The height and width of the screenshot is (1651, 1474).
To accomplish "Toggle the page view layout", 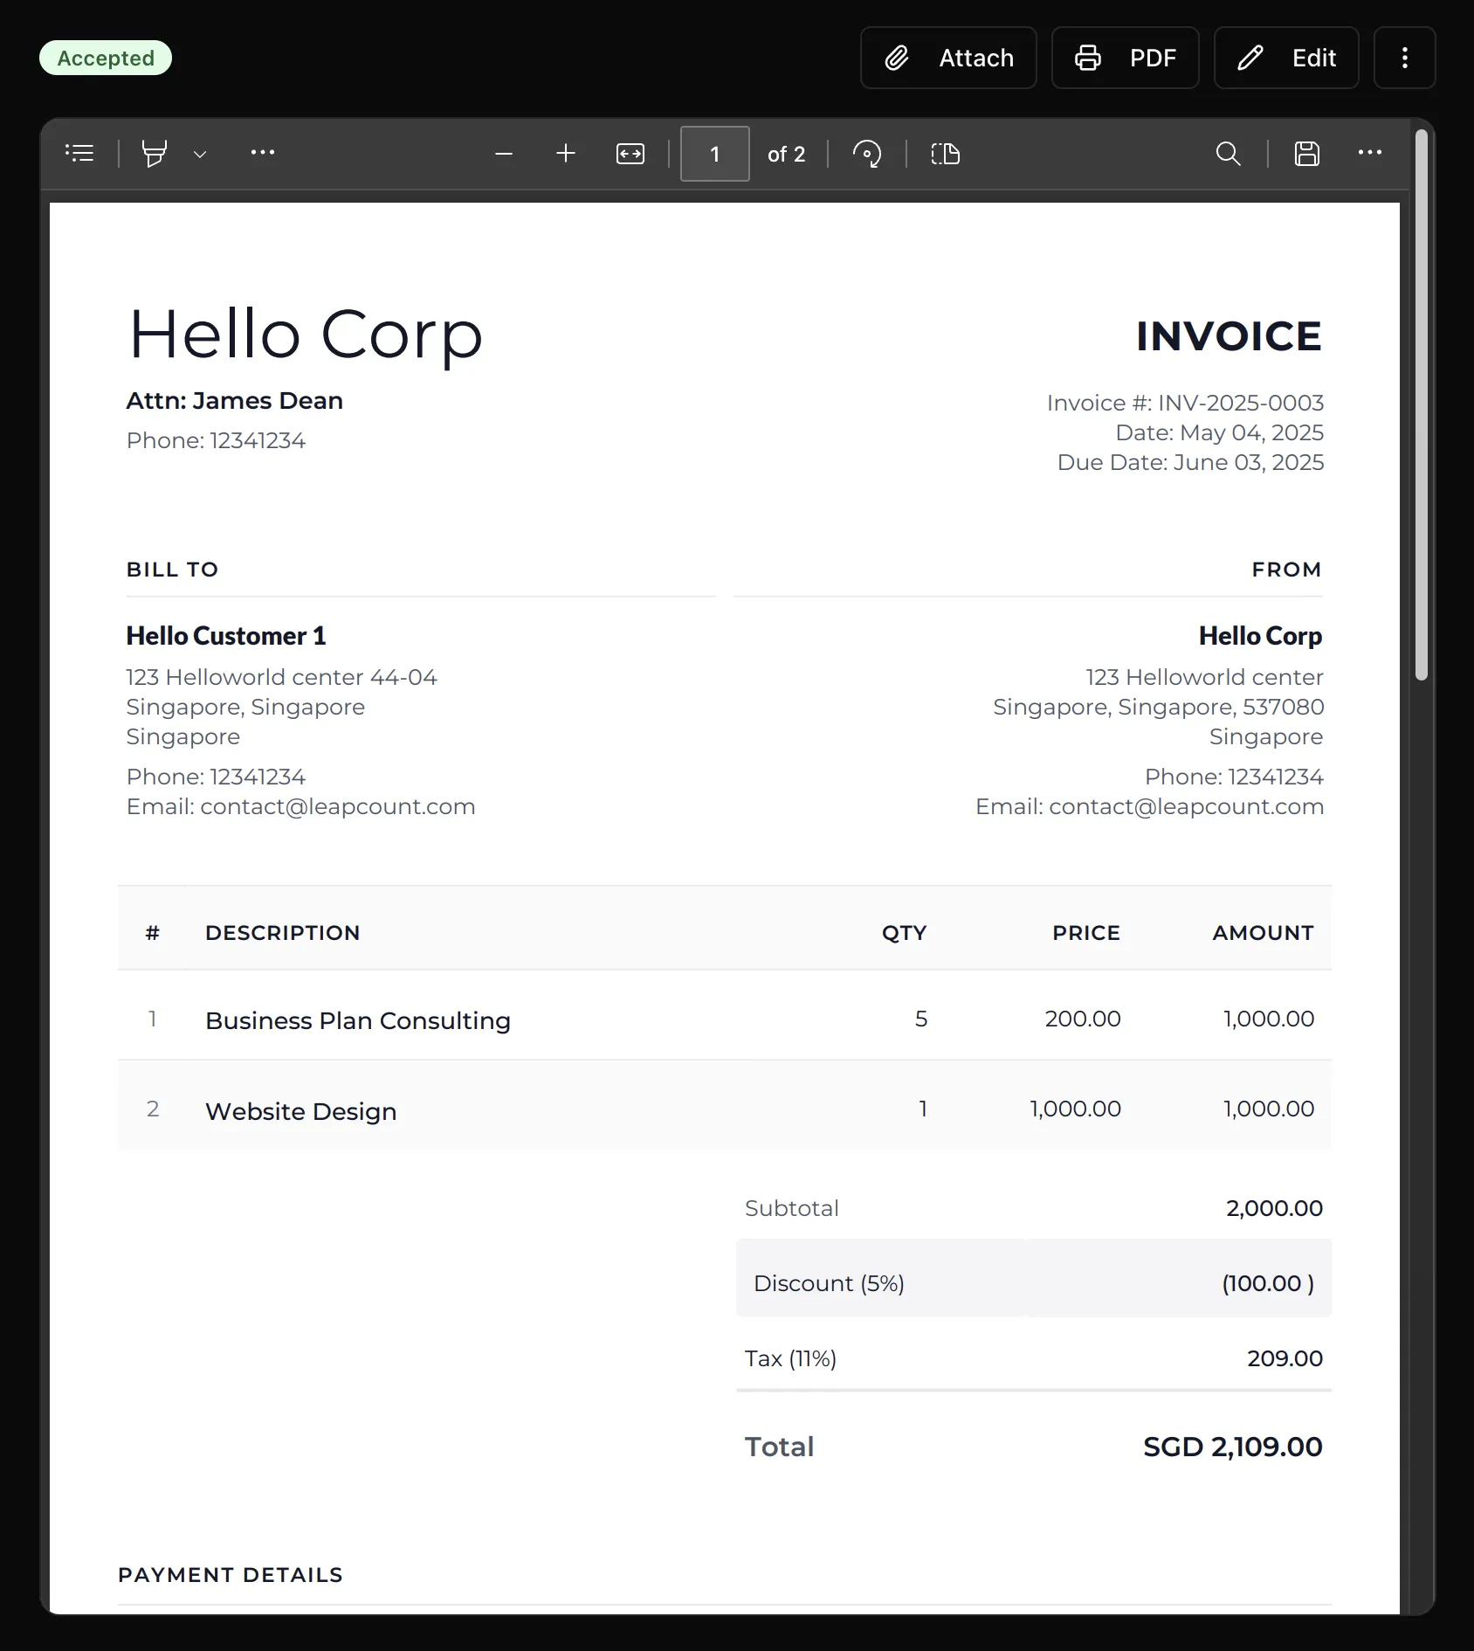I will 945,155.
